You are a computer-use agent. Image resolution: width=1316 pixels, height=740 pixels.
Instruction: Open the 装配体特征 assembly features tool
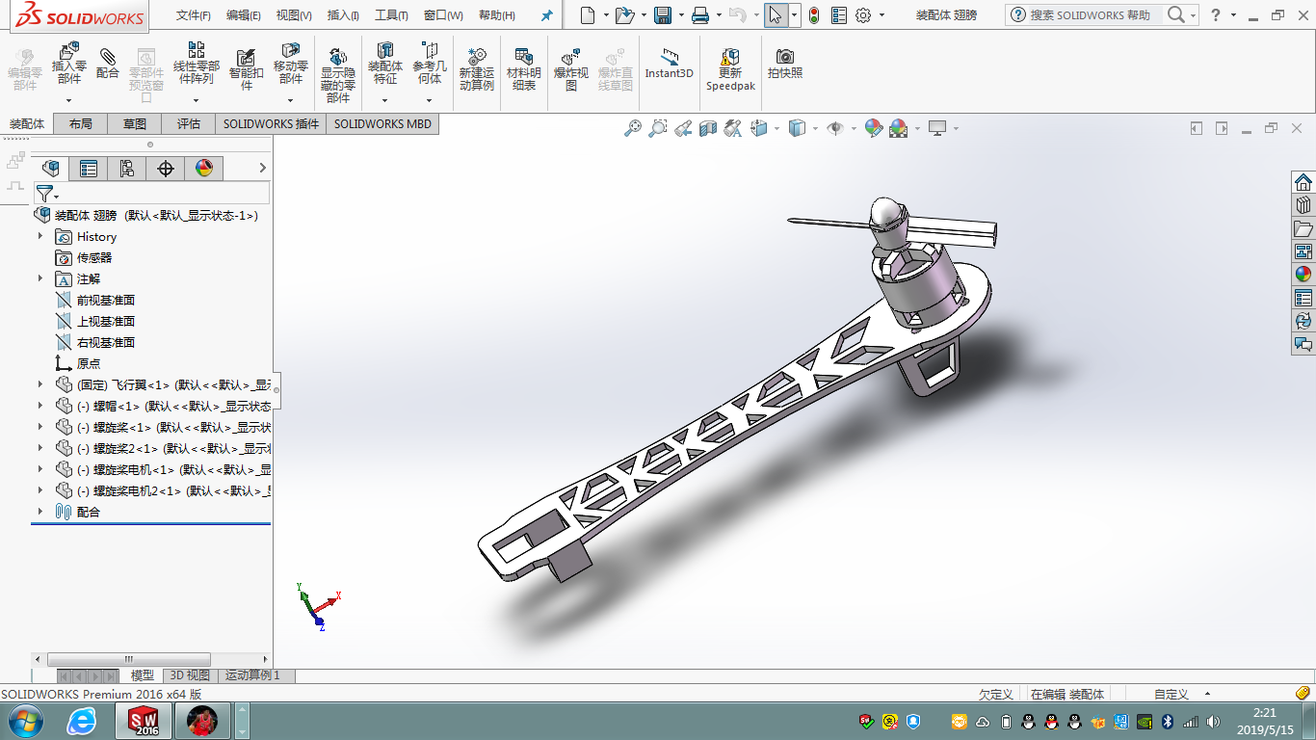click(385, 64)
